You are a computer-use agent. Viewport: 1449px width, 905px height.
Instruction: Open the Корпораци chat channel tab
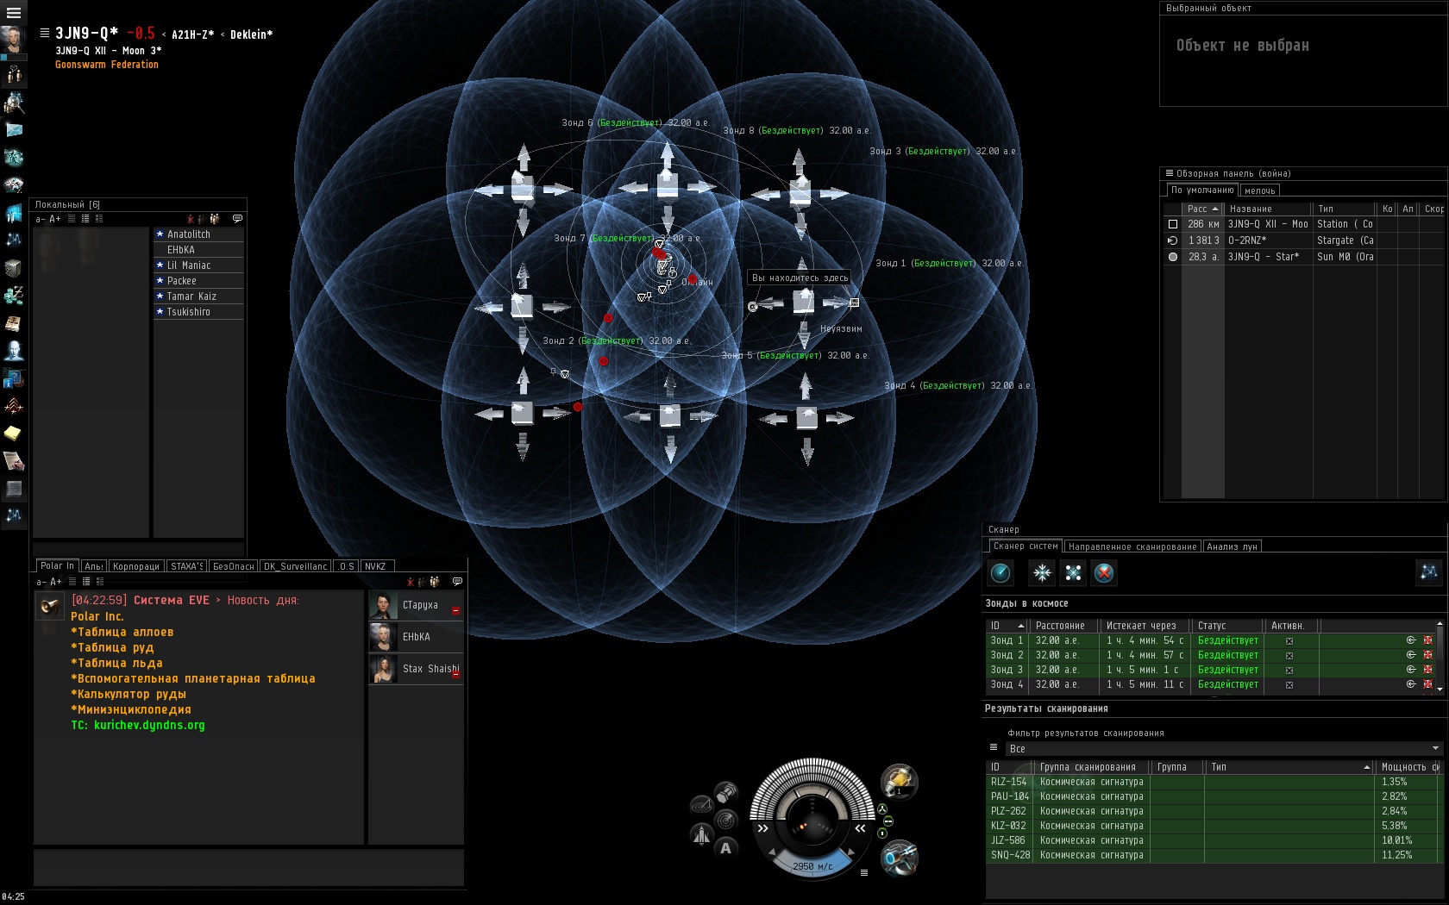(x=136, y=566)
